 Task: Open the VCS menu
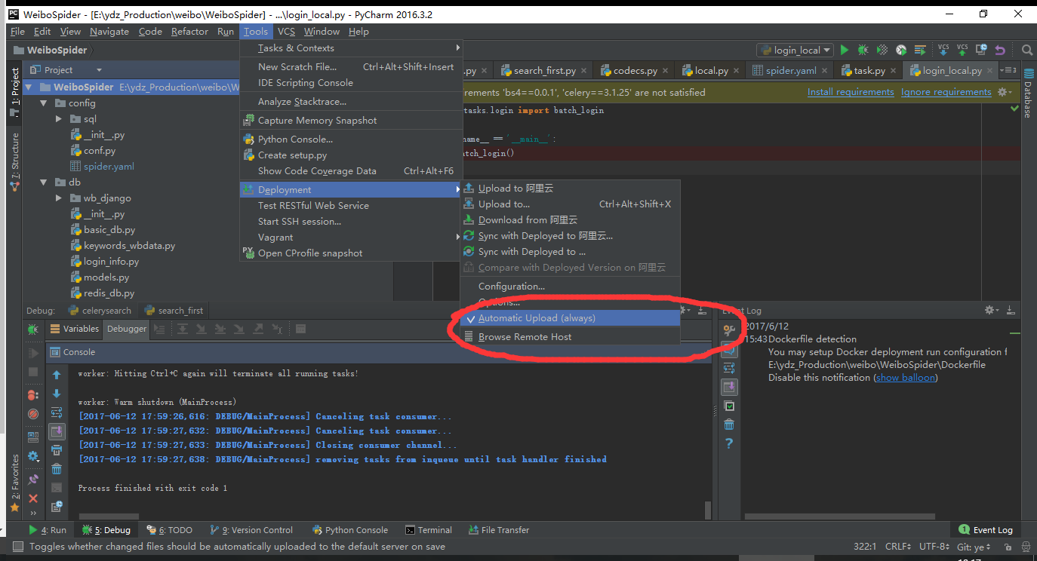click(x=286, y=32)
